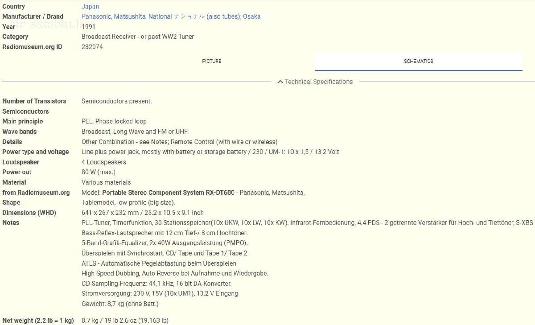The height and width of the screenshot is (325, 535).
Task: Click the Power type and voltage label
Action: tap(35, 152)
